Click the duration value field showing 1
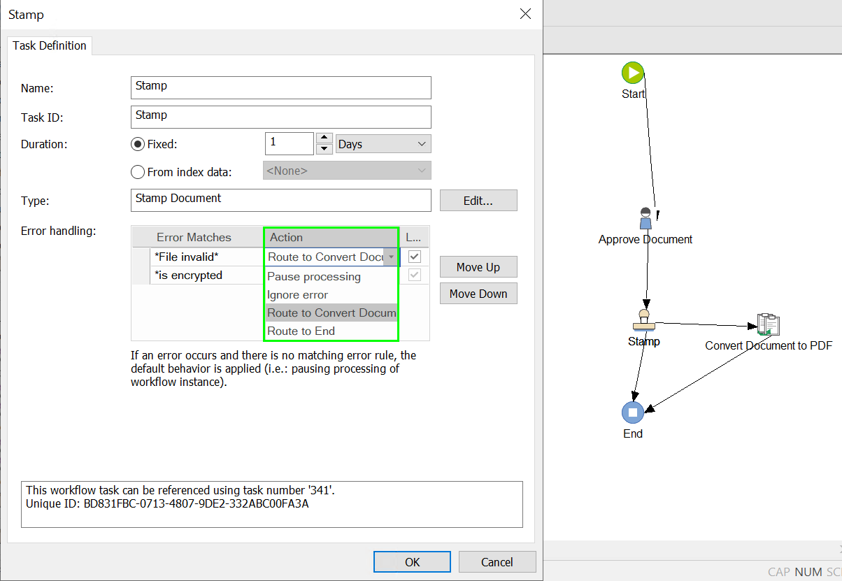 point(290,143)
